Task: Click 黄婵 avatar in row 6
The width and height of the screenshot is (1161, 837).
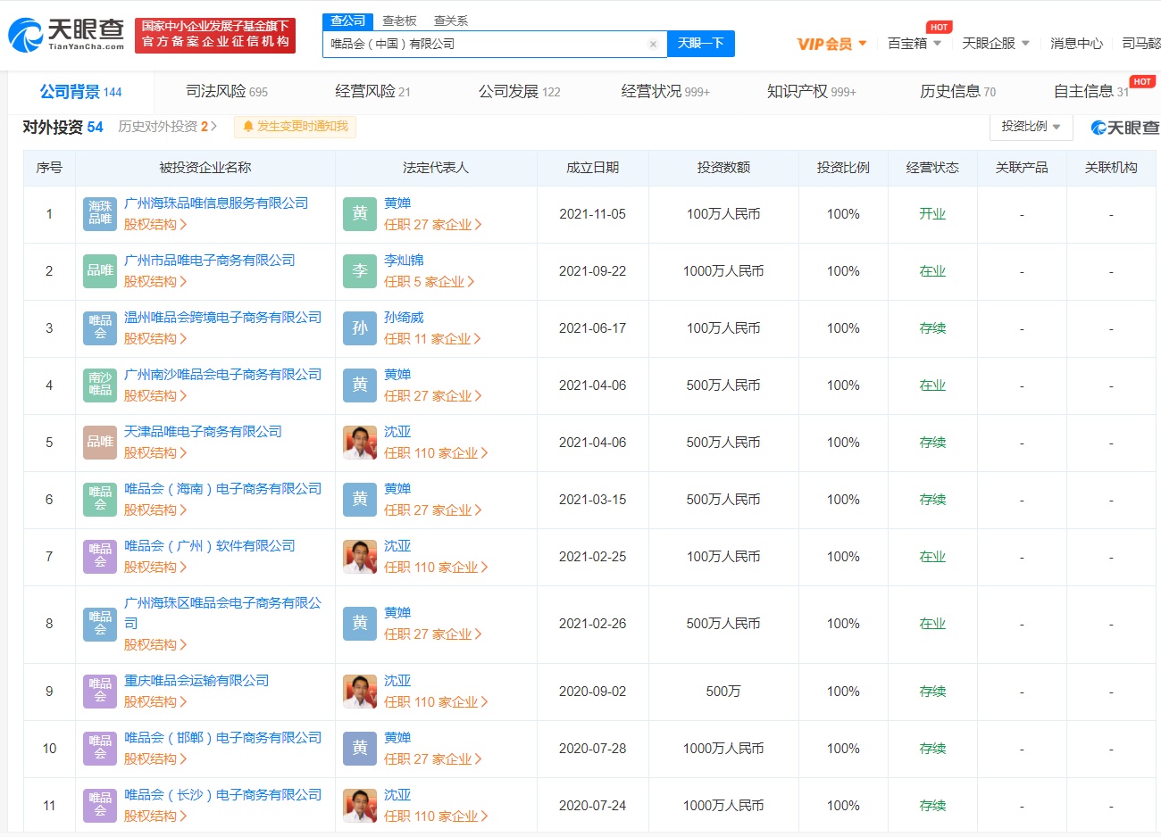Action: tap(360, 500)
